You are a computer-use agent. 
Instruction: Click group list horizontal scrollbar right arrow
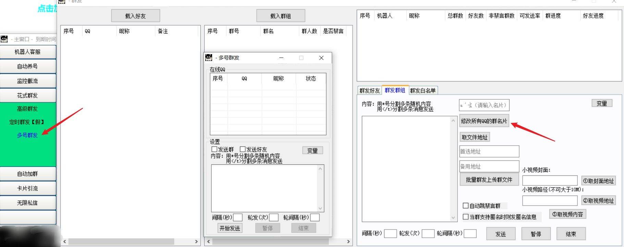click(x=348, y=242)
